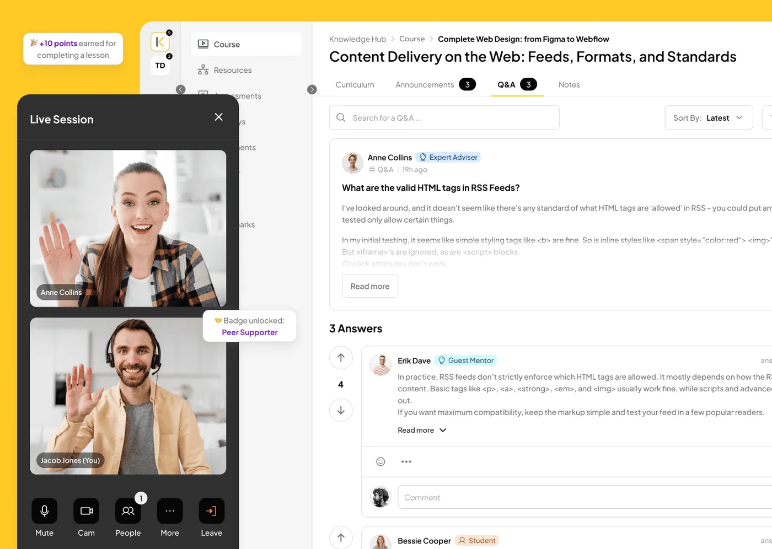The height and width of the screenshot is (549, 772).
Task: Mute the microphone in Live Session
Action: click(45, 511)
